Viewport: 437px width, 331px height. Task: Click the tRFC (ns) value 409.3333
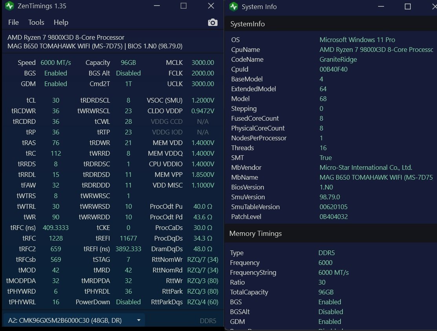point(56,228)
